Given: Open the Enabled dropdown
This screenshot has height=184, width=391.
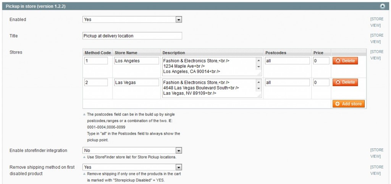Looking at the screenshot, I should coord(132,20).
